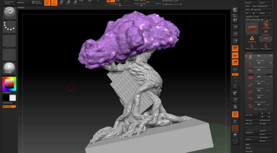Expand the Split section
277x153 pixels.
[248, 144]
